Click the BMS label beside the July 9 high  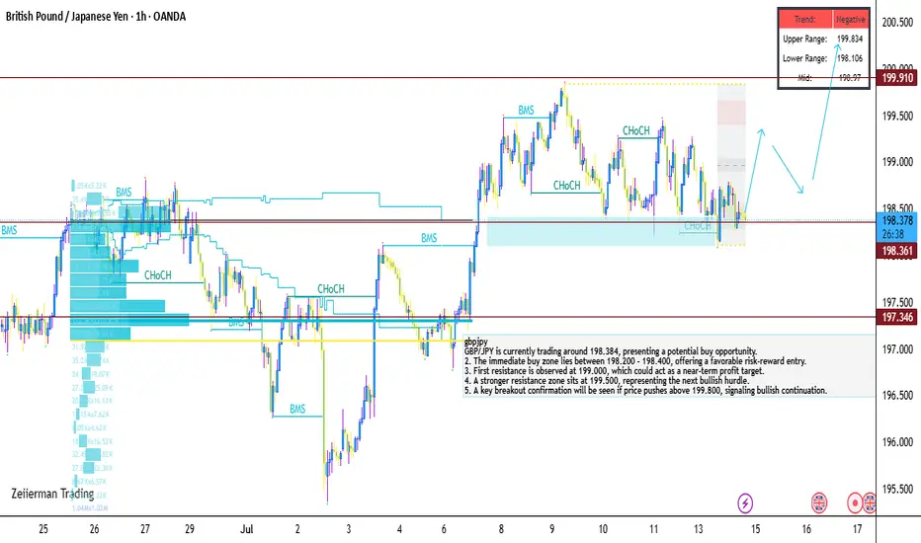(526, 111)
